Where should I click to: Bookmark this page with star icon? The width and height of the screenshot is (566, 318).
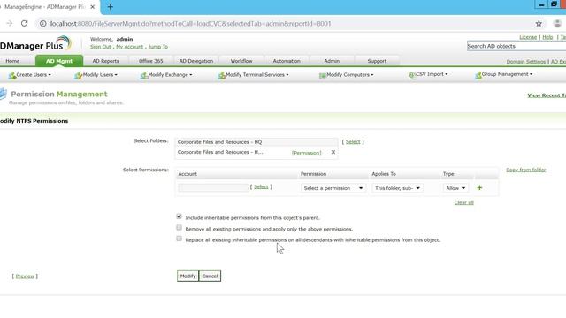point(539,24)
